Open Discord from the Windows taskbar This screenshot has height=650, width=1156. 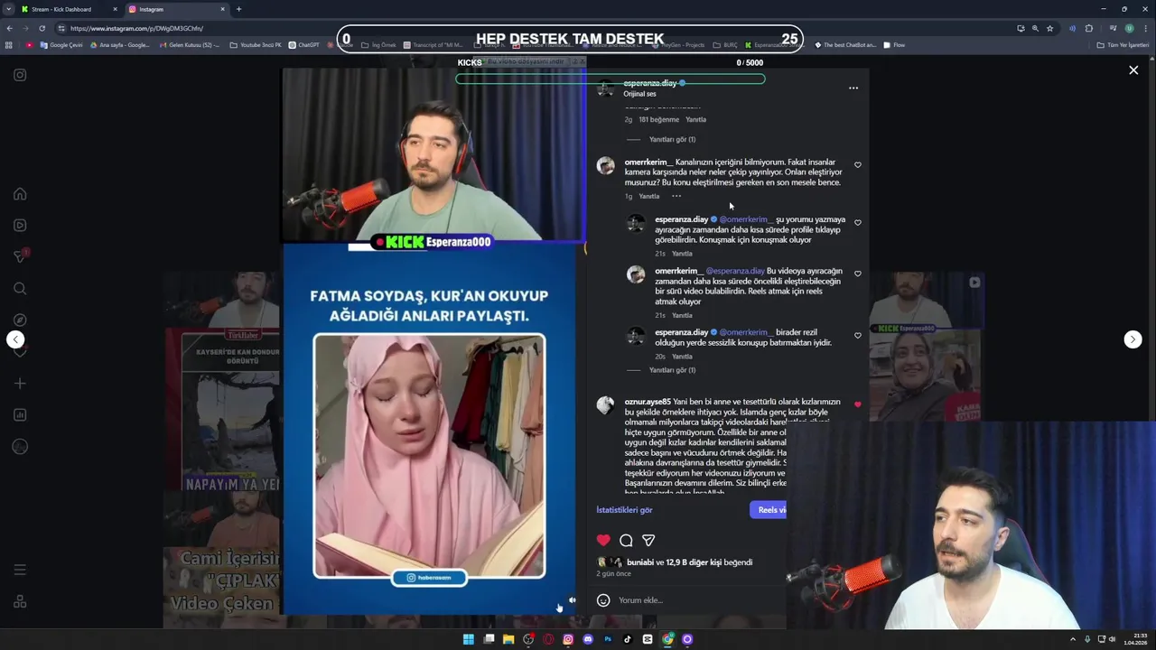point(588,639)
